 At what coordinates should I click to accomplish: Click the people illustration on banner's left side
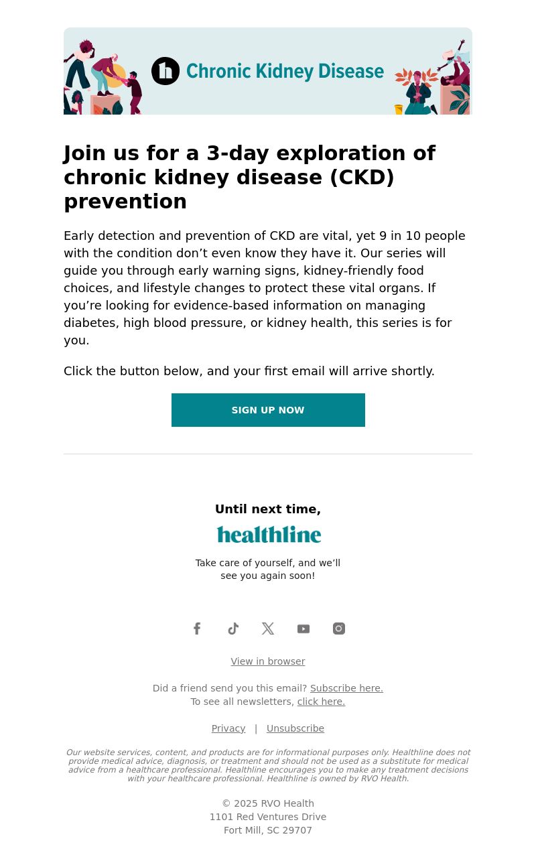coord(103,76)
